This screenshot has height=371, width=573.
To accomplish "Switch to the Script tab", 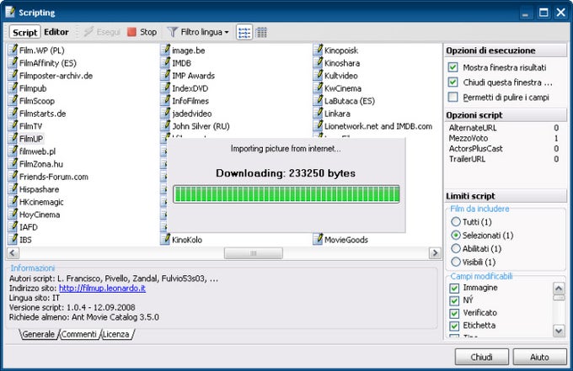I will (24, 32).
